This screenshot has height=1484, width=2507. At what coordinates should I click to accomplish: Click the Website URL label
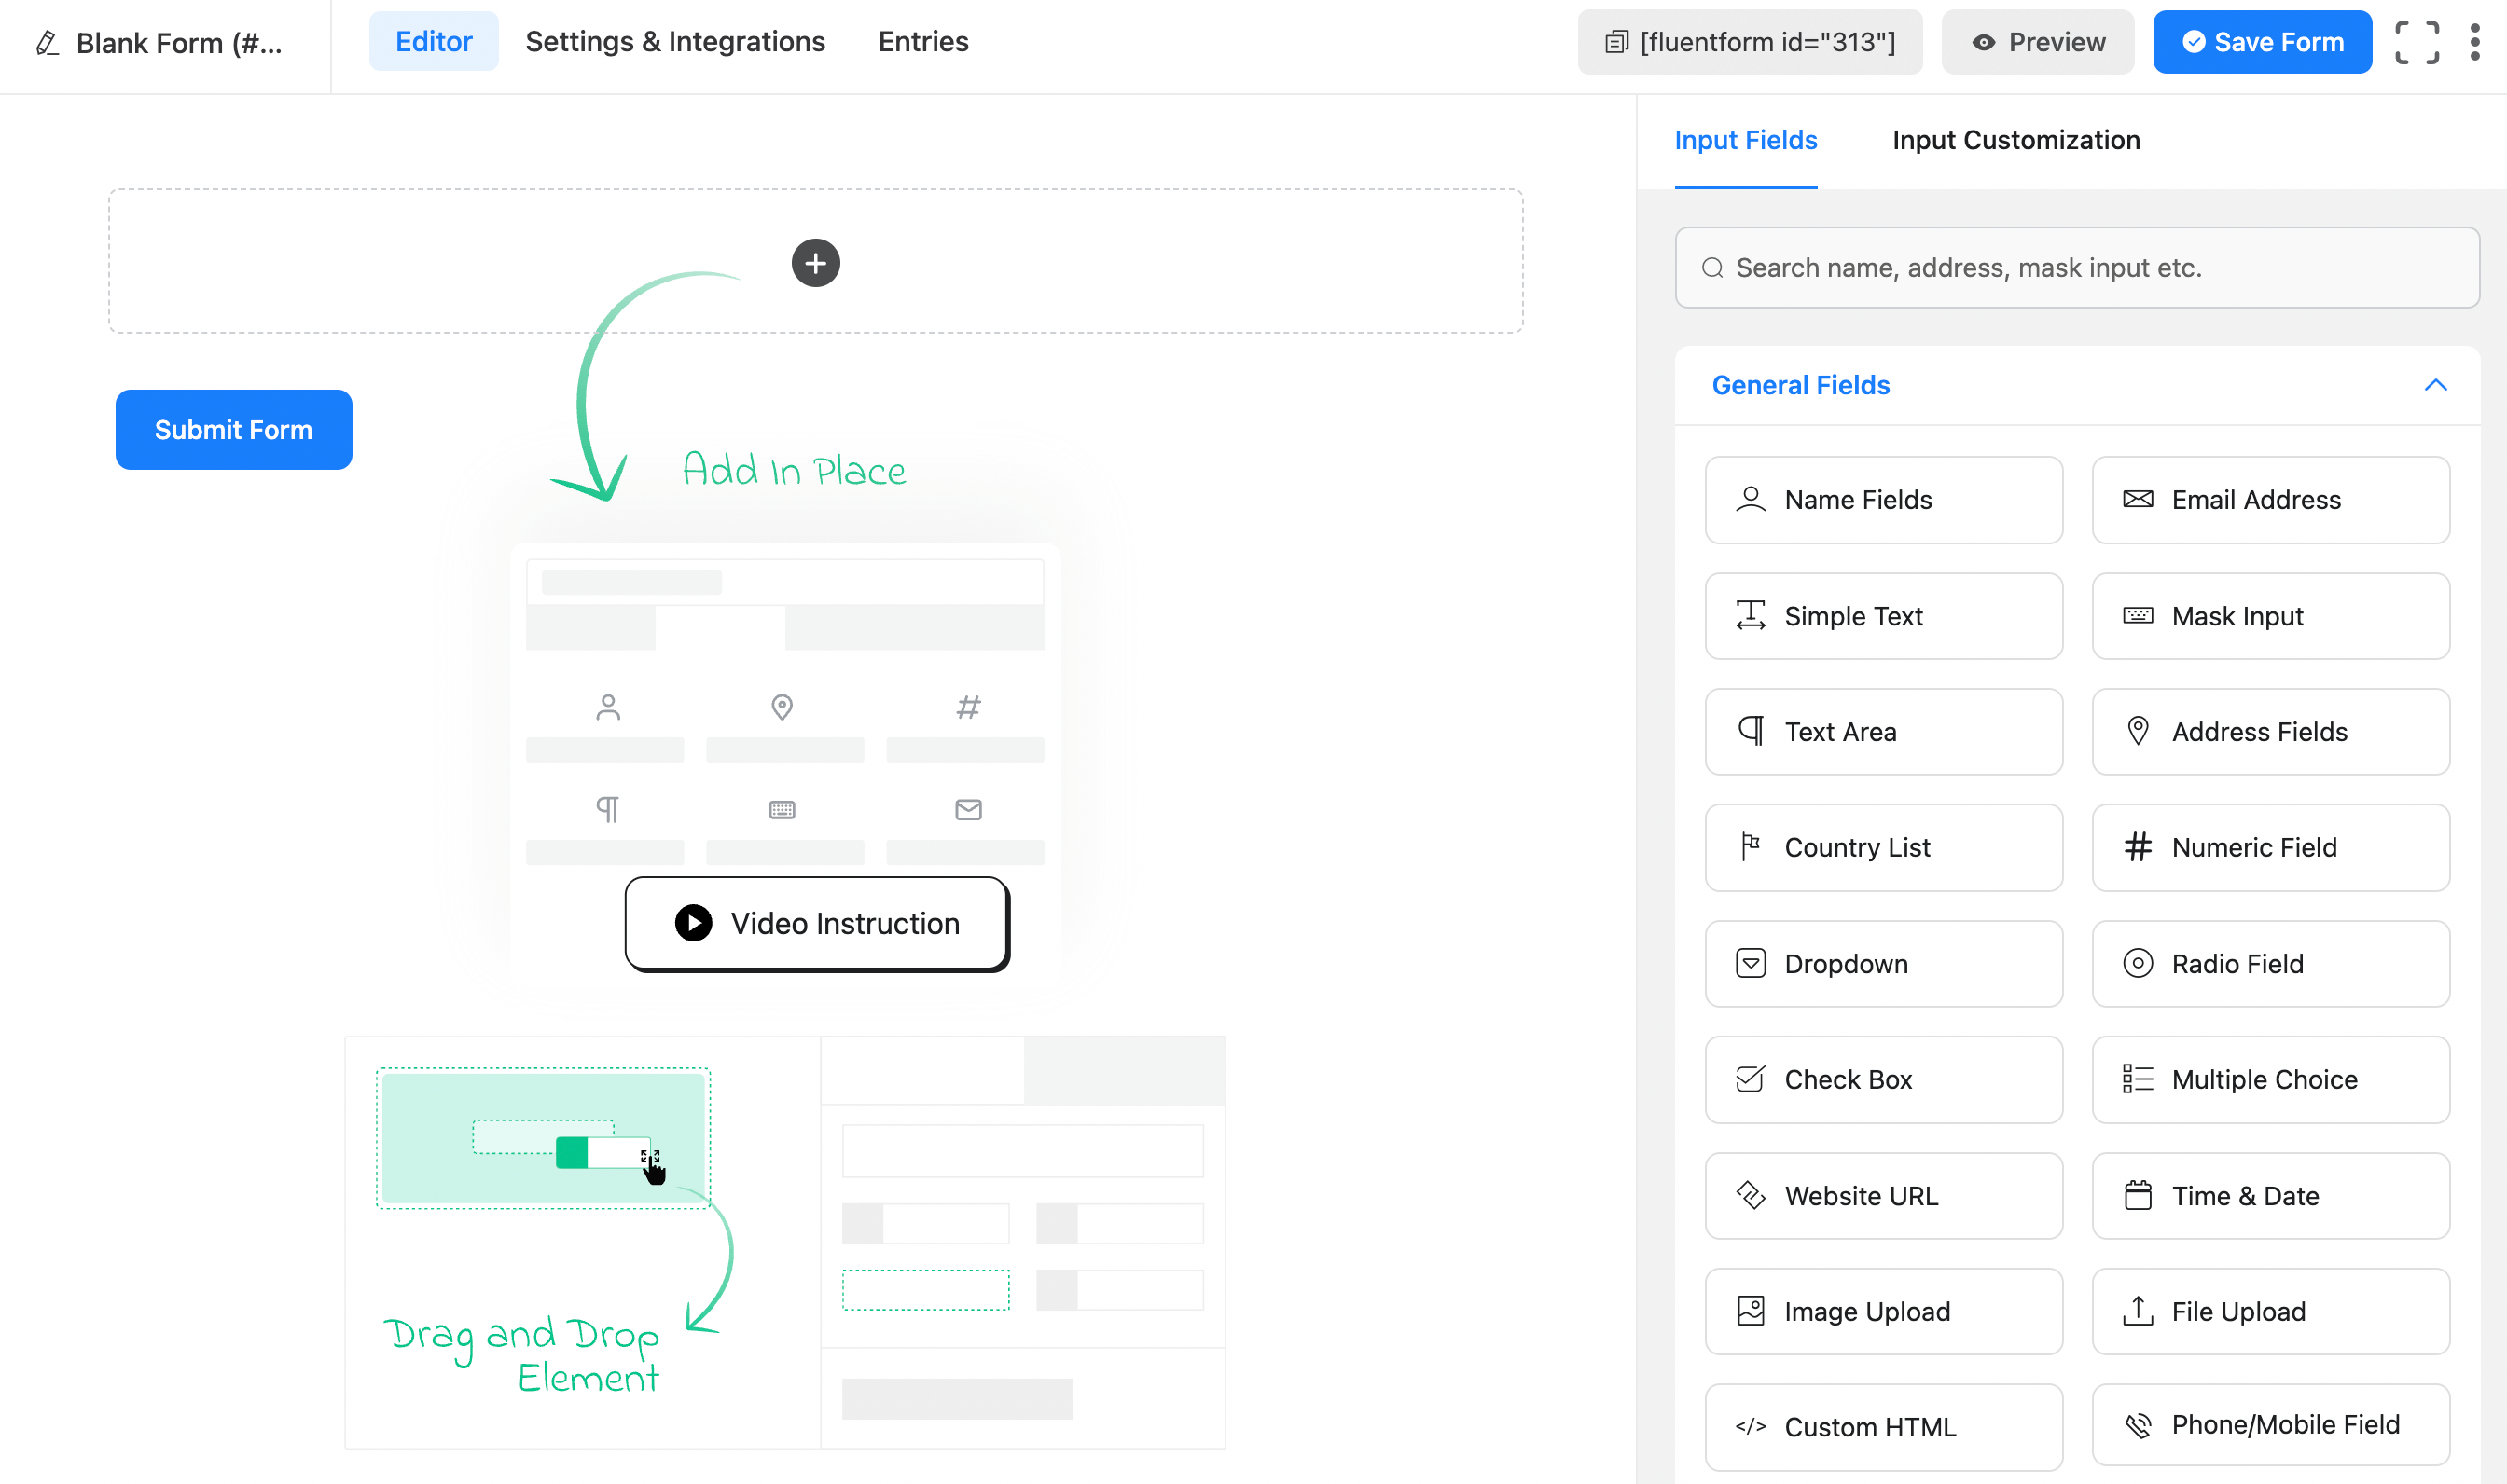coord(1861,1195)
